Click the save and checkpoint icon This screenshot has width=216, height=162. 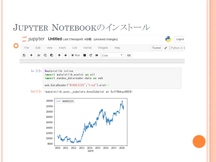point(24,55)
